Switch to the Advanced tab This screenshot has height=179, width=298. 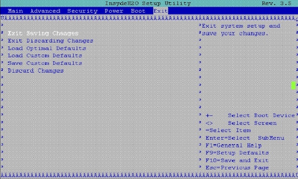45,11
